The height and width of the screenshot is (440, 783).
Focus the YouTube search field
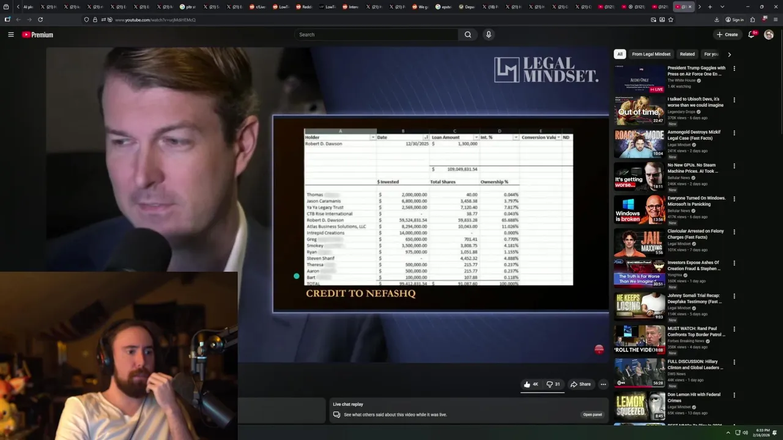pyautogui.click(x=376, y=35)
